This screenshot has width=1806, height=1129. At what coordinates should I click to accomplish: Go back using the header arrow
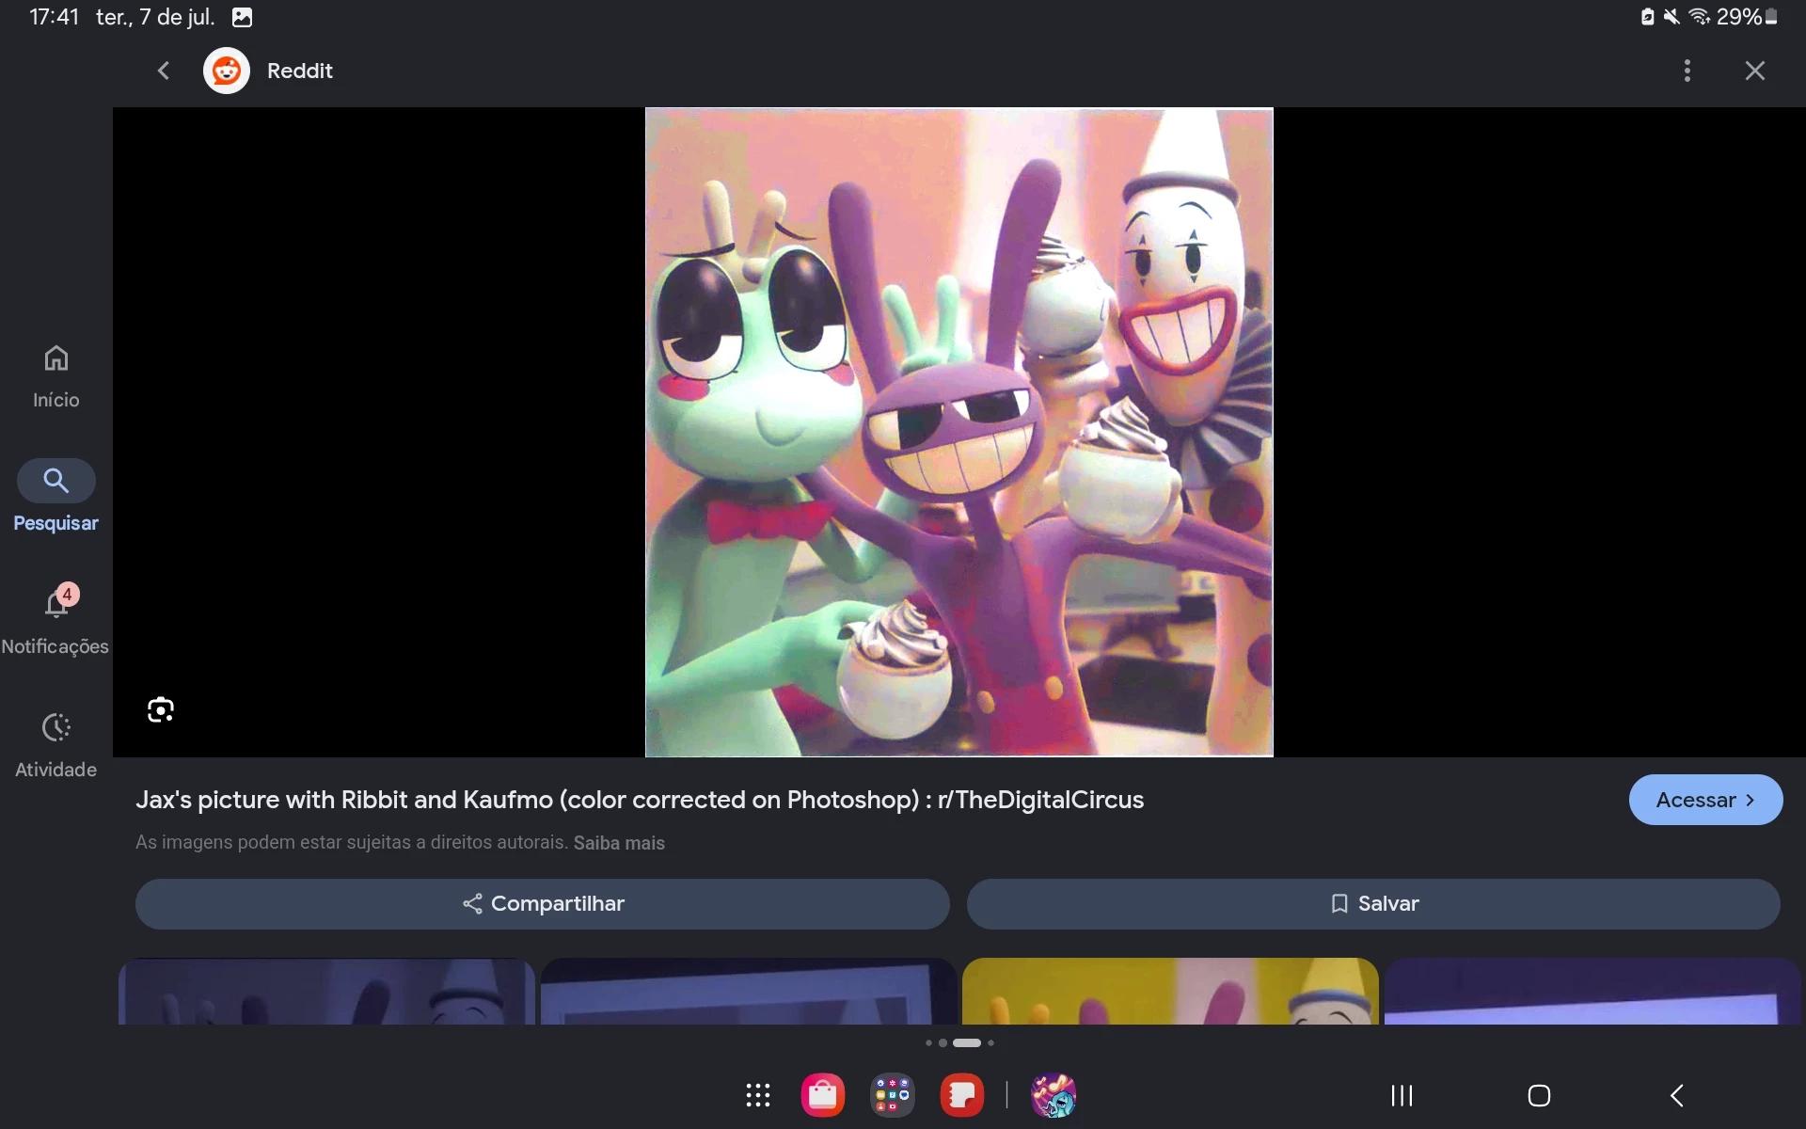click(x=164, y=71)
